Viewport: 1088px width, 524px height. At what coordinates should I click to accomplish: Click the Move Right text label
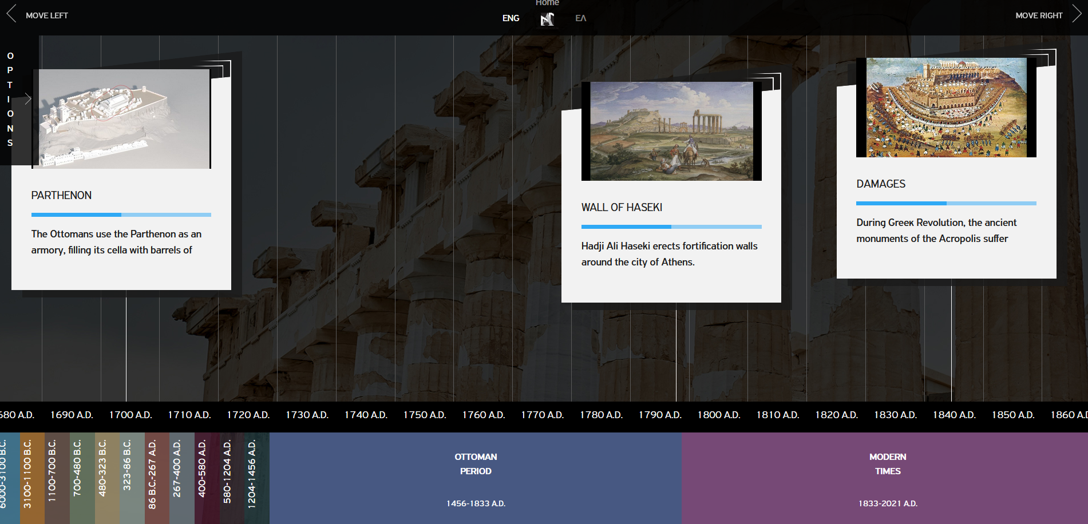pos(1038,15)
